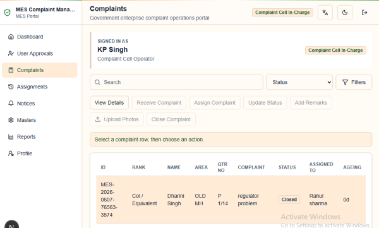Click the Close Complaint button

171,119
